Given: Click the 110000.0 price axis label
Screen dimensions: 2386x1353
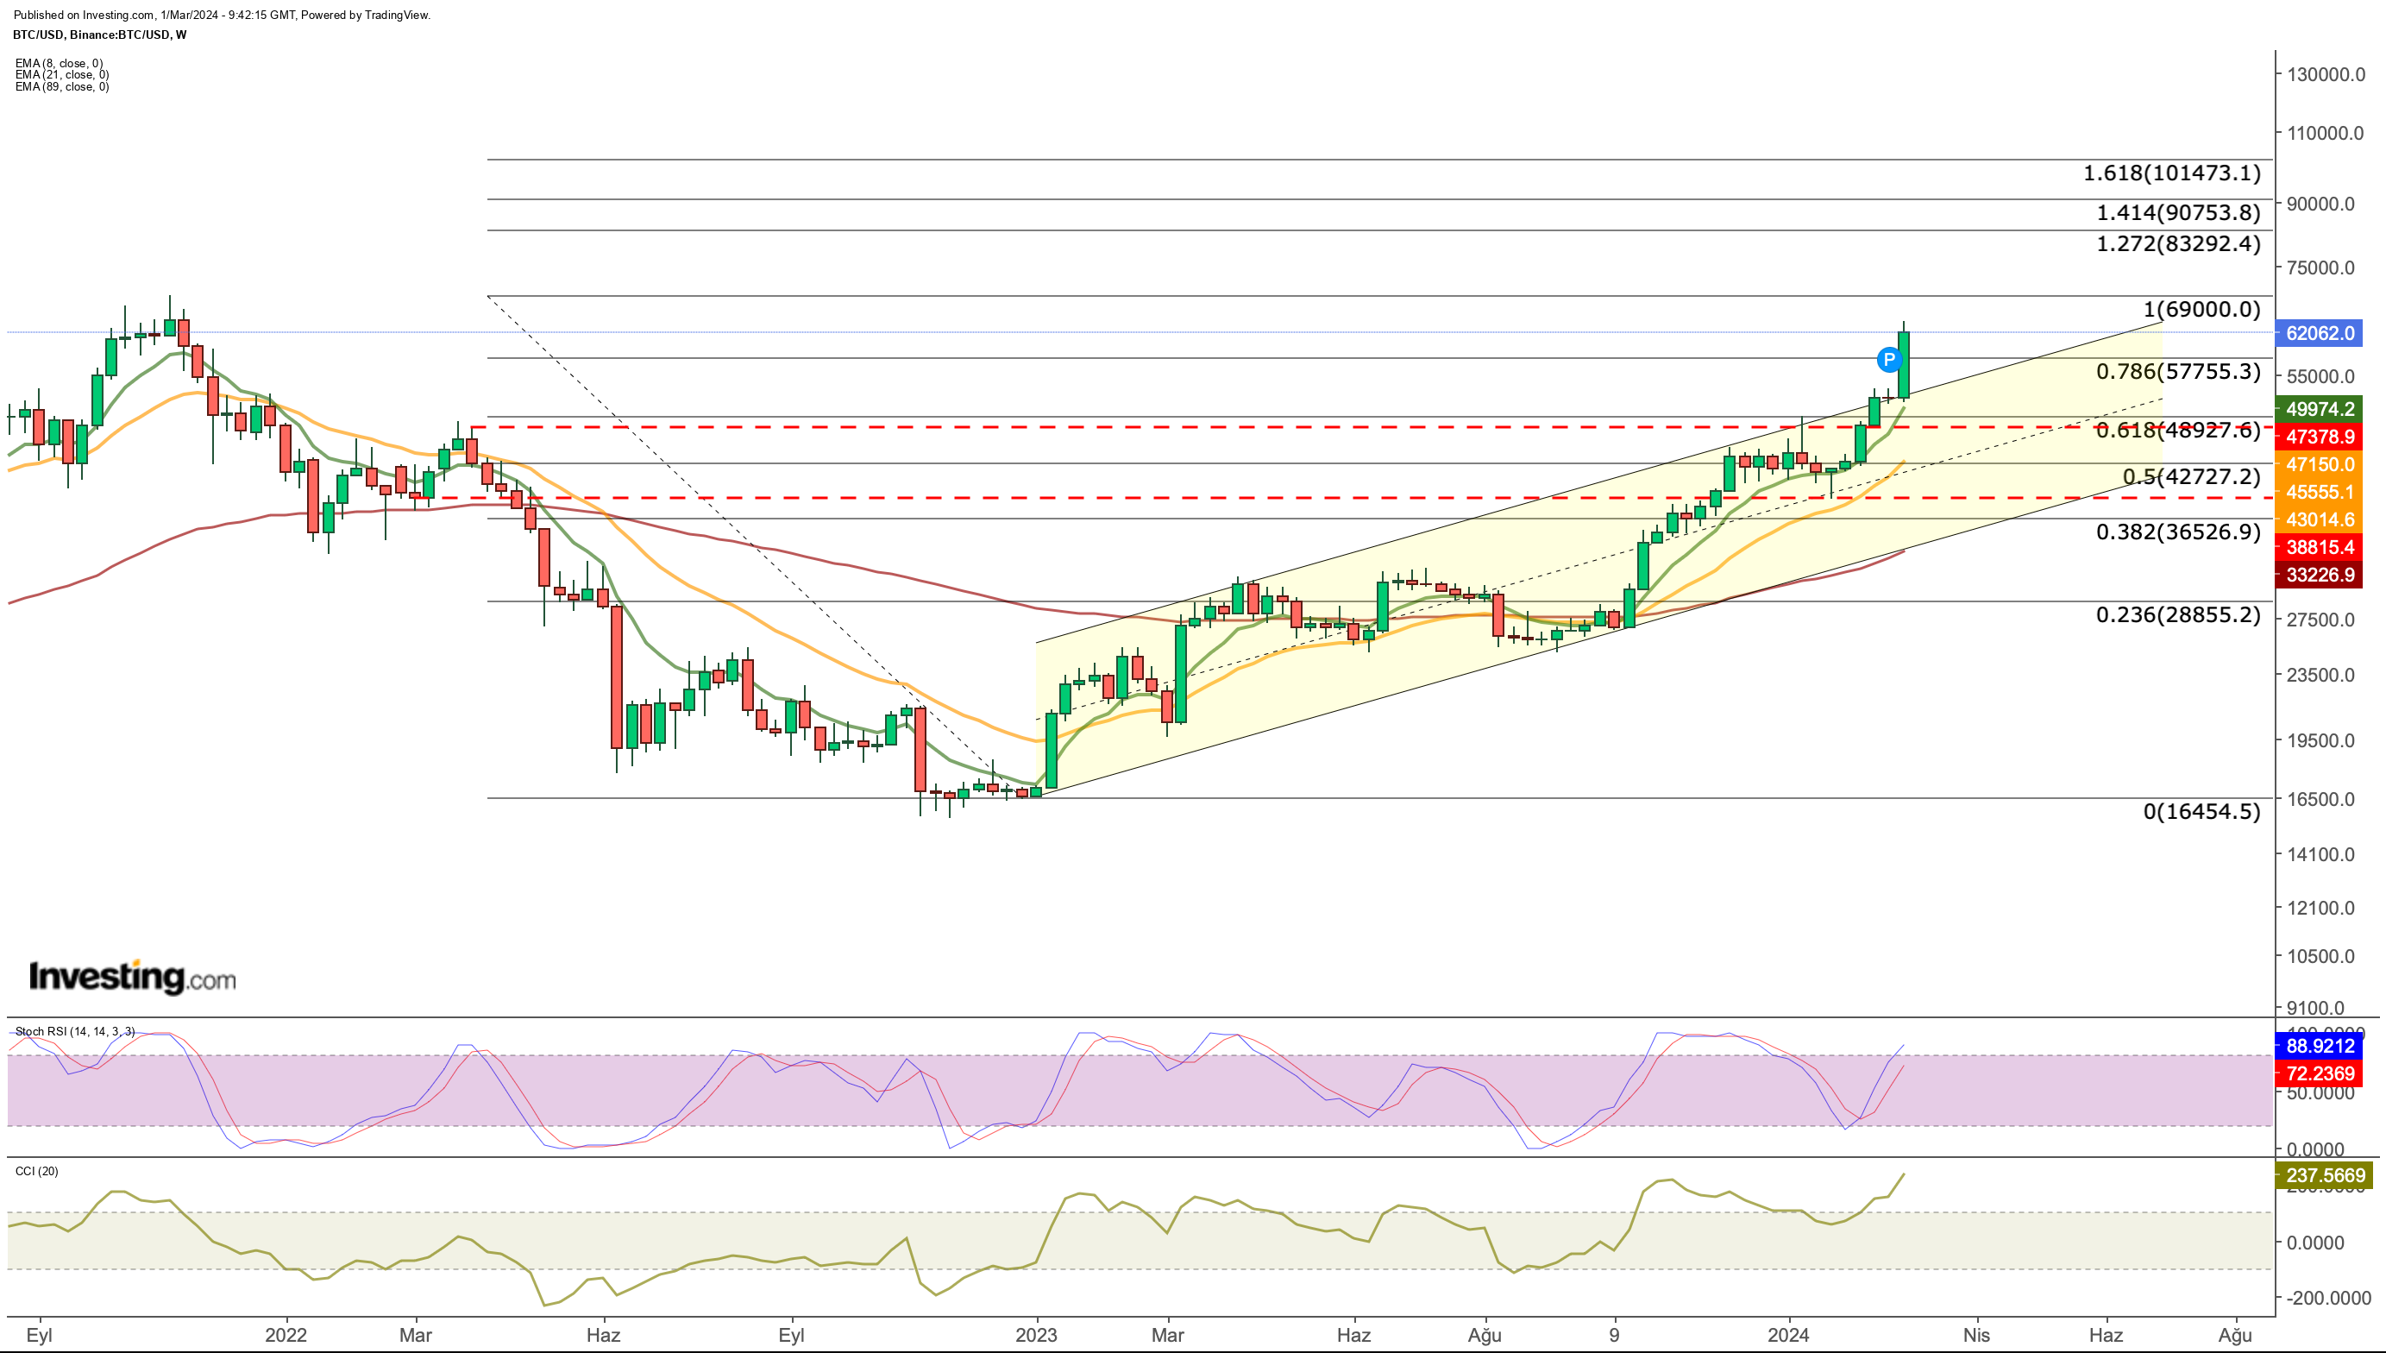Looking at the screenshot, I should pos(2326,134).
